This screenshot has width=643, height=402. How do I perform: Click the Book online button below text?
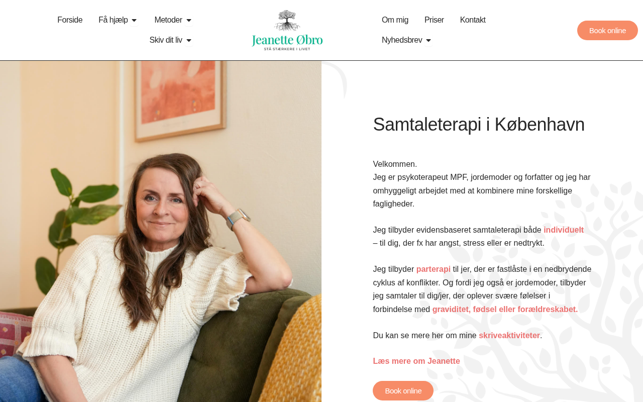(403, 390)
